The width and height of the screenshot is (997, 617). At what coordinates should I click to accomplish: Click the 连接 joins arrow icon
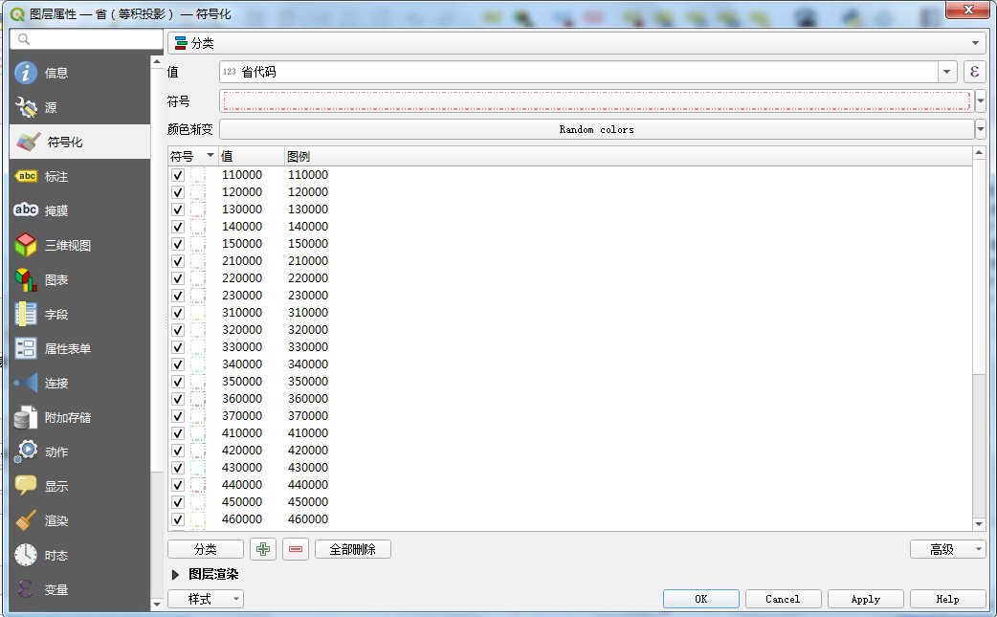tap(26, 383)
